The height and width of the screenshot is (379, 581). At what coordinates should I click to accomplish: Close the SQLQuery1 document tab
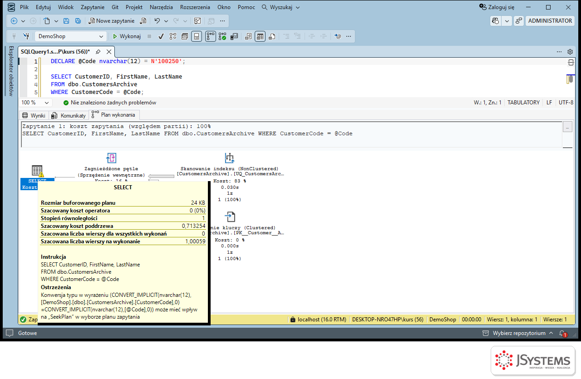click(x=108, y=52)
